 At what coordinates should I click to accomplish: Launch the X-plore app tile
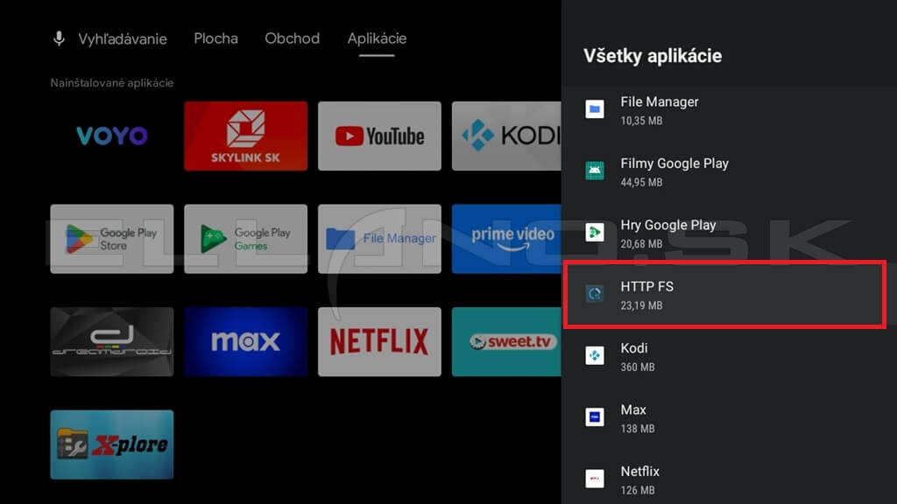point(112,444)
